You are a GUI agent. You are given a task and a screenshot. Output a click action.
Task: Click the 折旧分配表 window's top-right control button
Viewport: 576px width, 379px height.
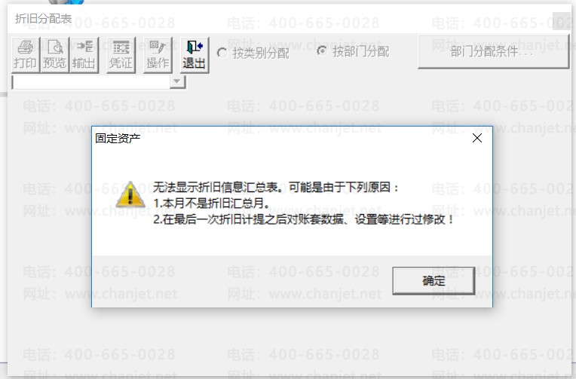[562, 21]
